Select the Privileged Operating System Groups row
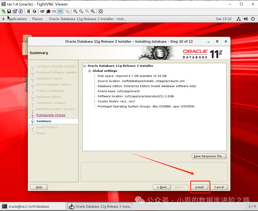Screen dimensions: 258x211 coord(146,106)
